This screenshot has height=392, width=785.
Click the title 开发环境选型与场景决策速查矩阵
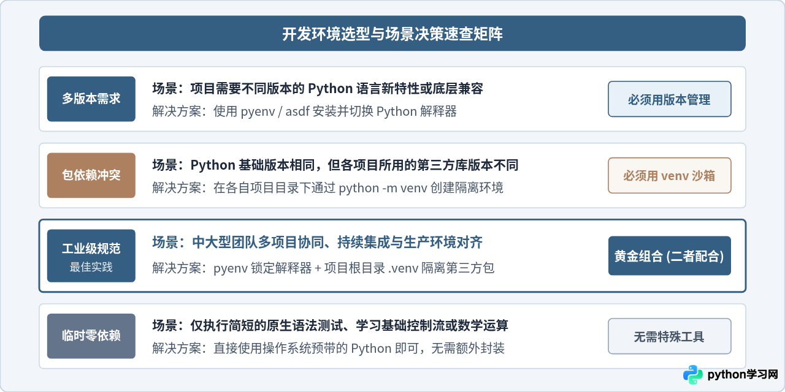tap(392, 34)
